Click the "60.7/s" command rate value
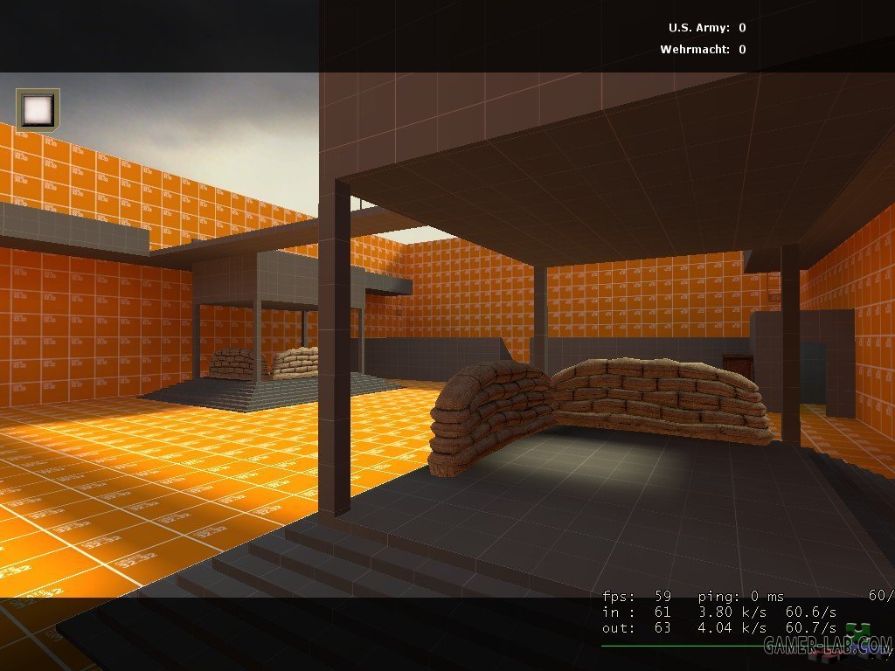The width and height of the screenshot is (895, 671). click(x=811, y=627)
